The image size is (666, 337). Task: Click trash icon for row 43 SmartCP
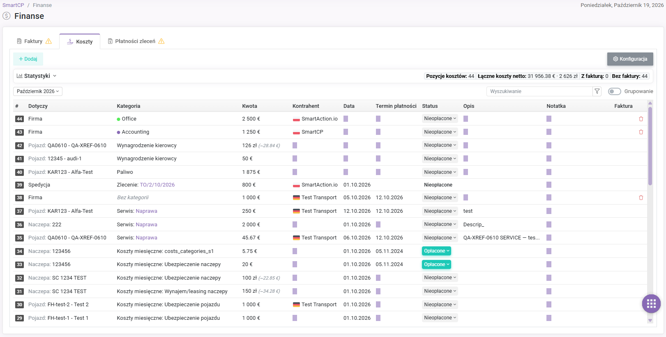point(641,132)
